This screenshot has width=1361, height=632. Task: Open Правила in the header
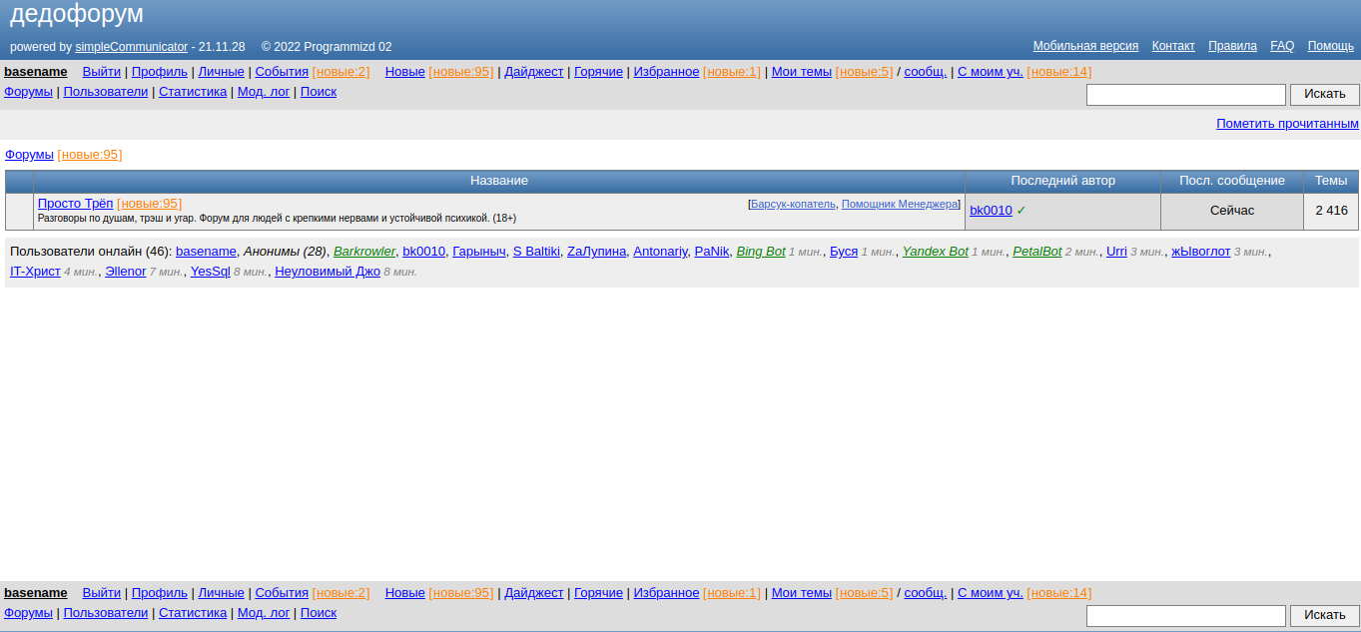pyautogui.click(x=1232, y=46)
